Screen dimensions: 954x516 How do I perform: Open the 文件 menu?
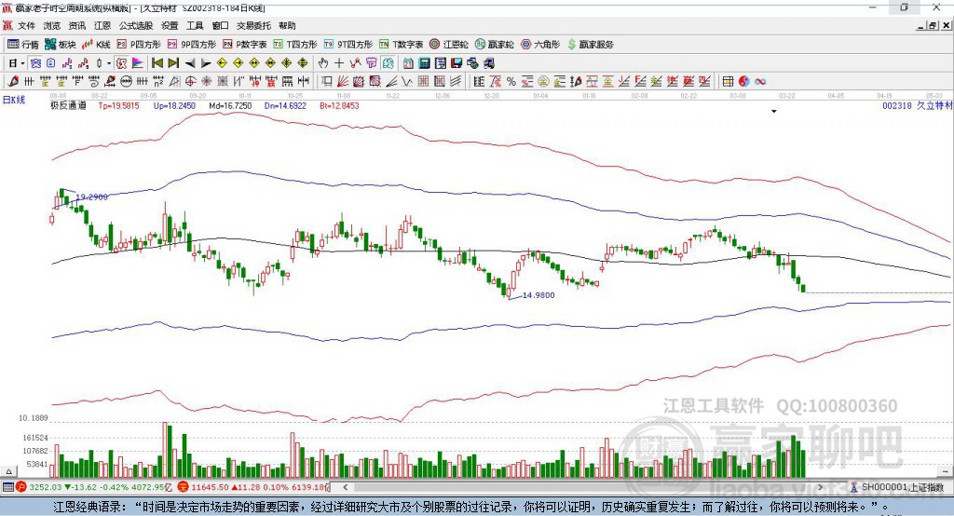click(x=27, y=25)
